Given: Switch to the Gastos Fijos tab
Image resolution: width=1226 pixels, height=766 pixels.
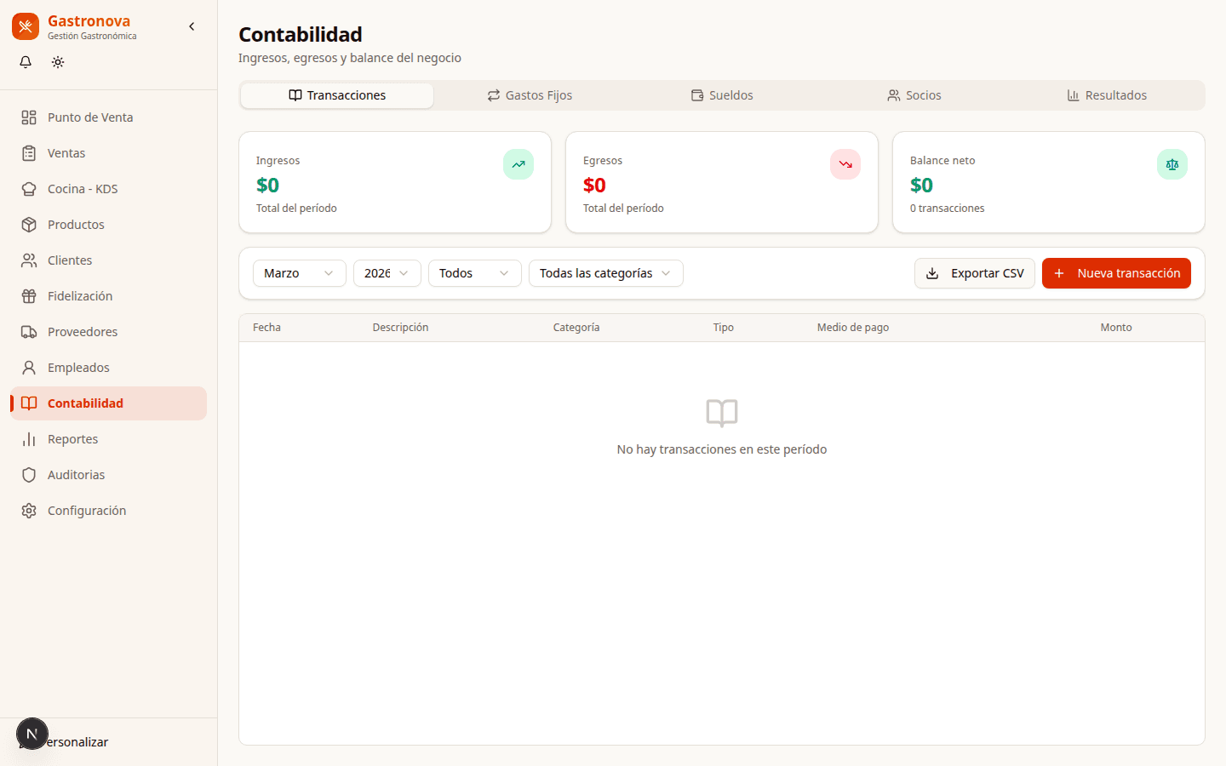Looking at the screenshot, I should [x=530, y=95].
